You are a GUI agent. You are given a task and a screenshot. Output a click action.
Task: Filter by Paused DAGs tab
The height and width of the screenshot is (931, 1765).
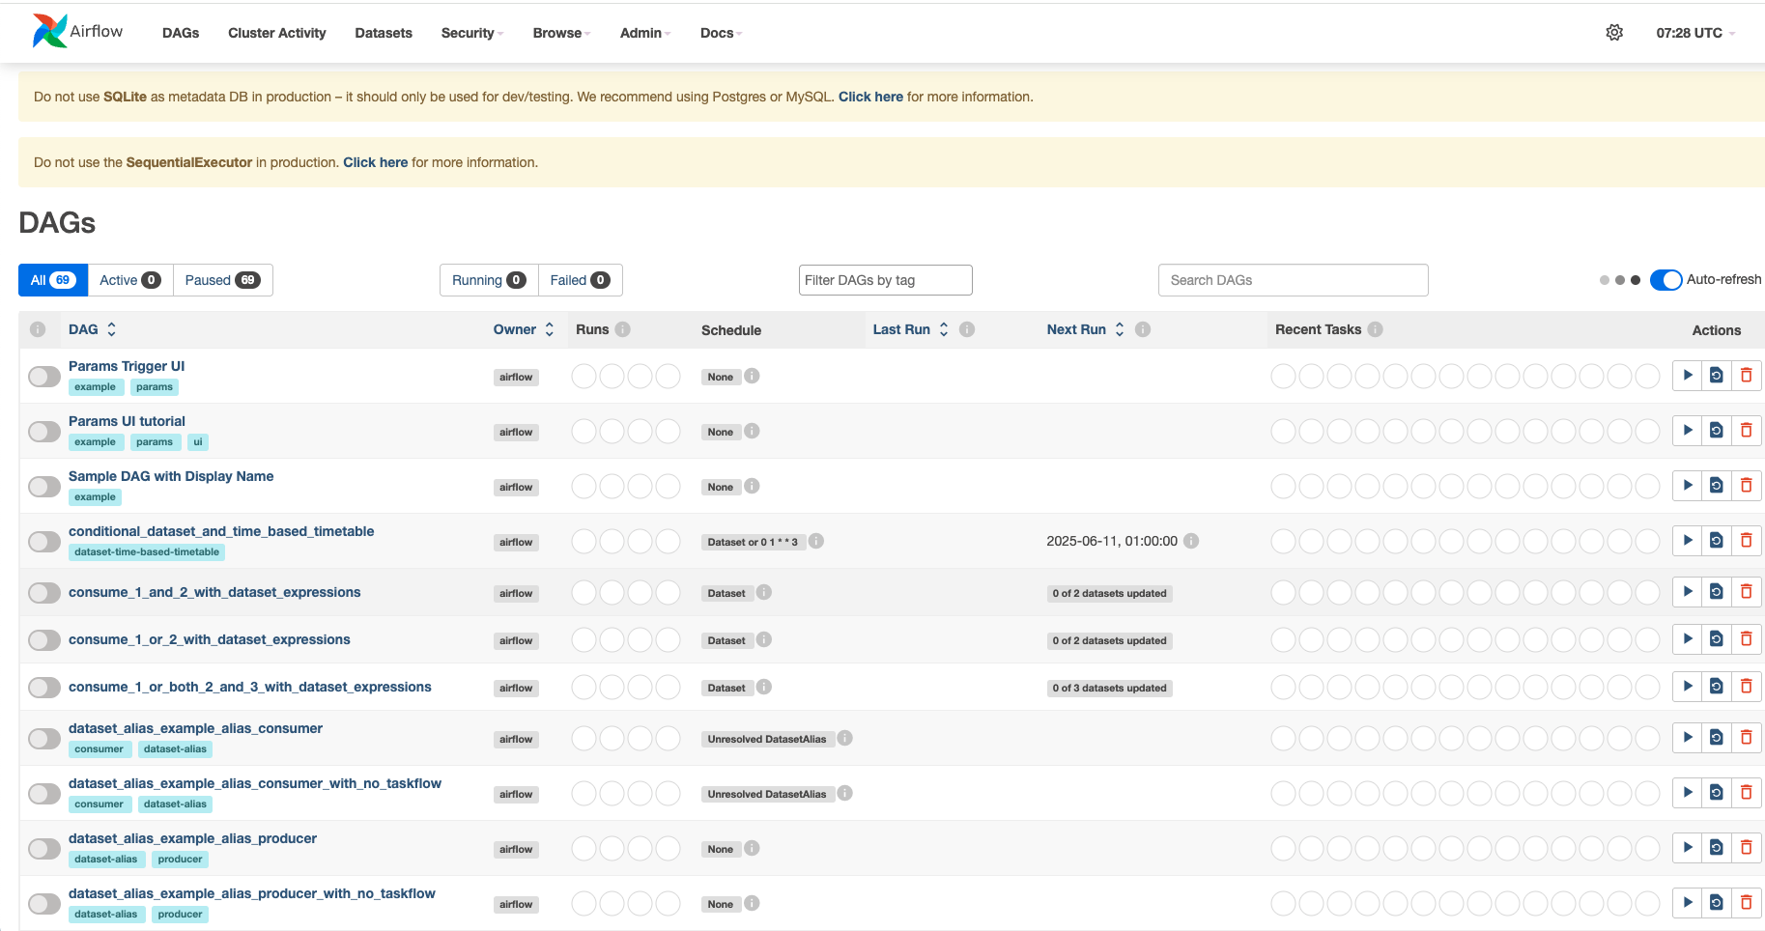pyautogui.click(x=223, y=280)
